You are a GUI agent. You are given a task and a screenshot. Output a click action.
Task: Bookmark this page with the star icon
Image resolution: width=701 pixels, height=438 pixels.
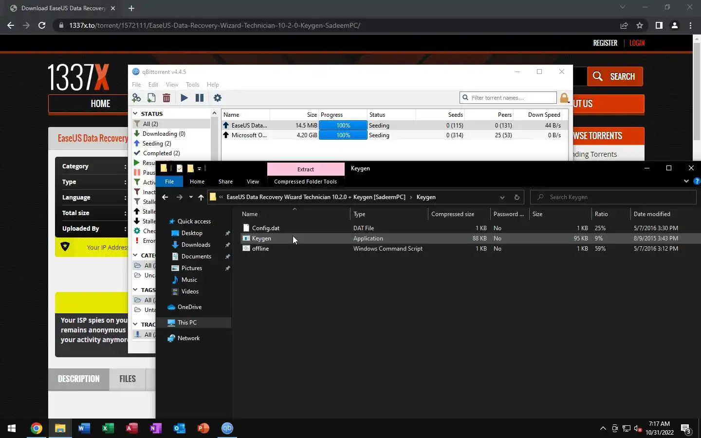pyautogui.click(x=640, y=25)
